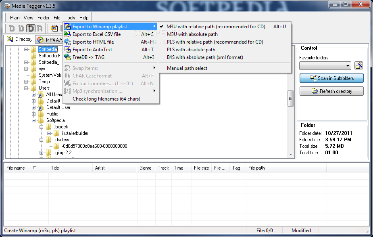Choose 'Export to Winamp playlist' menu entry
Image resolution: width=373 pixels, height=237 pixels.
click(x=110, y=27)
